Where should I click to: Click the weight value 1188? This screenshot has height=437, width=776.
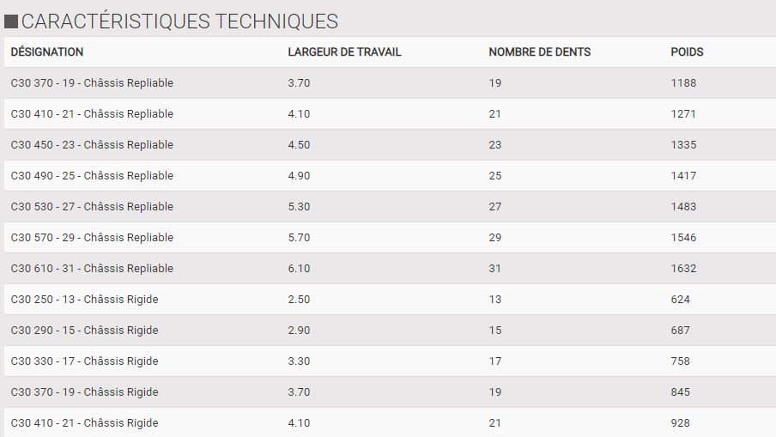683,83
